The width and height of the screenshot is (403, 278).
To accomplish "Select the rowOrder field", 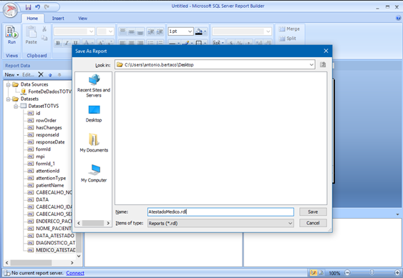I will coord(46,120).
